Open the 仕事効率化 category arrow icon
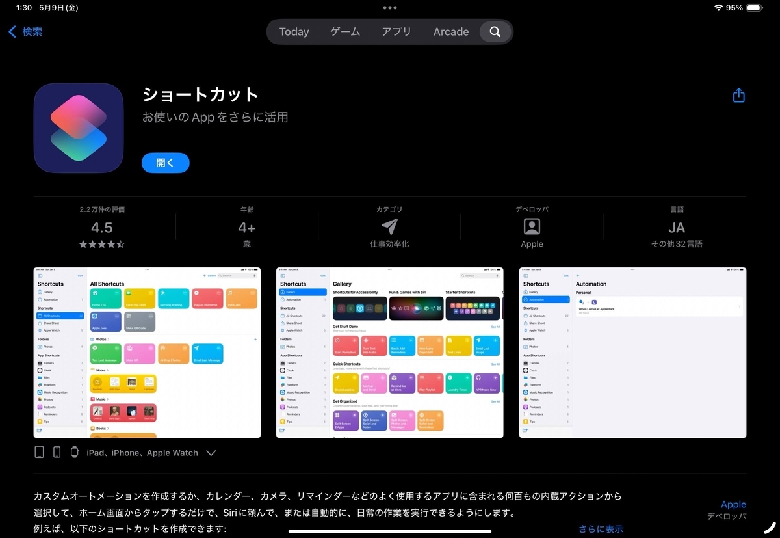This screenshot has height=538, width=780. tap(389, 226)
